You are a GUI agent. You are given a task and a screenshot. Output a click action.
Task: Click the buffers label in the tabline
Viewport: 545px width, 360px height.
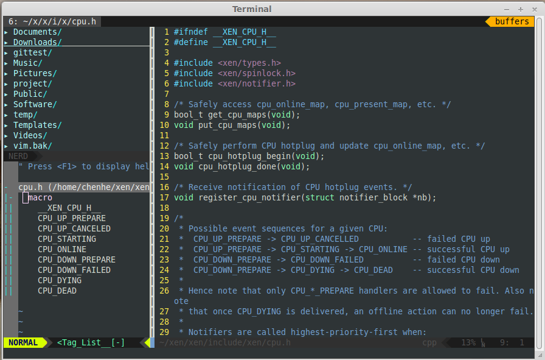pyautogui.click(x=512, y=21)
